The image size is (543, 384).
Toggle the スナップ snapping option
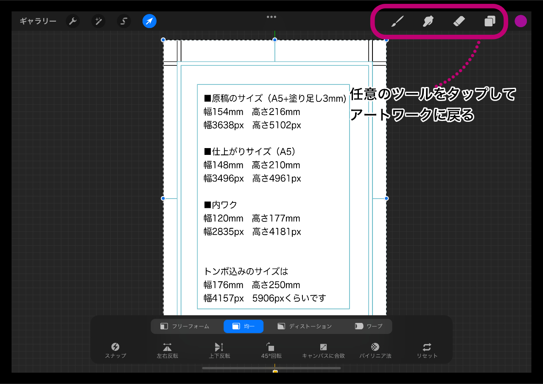pyautogui.click(x=115, y=350)
